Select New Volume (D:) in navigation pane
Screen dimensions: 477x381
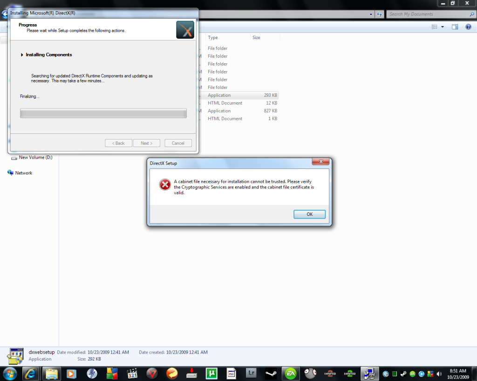pos(32,157)
